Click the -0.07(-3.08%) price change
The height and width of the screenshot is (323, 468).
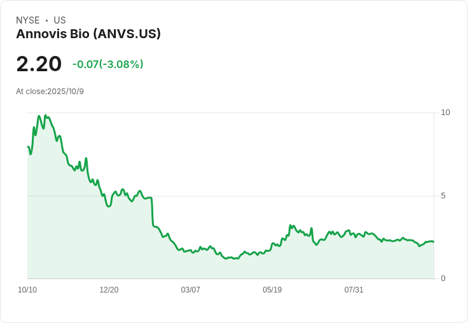107,64
